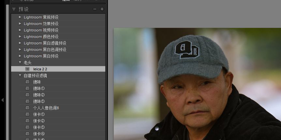Select the 德味 preset

(x=37, y=82)
